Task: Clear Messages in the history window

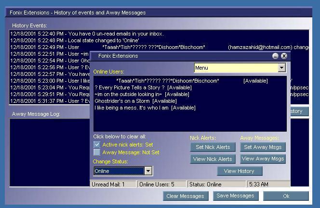Action: (x=186, y=196)
